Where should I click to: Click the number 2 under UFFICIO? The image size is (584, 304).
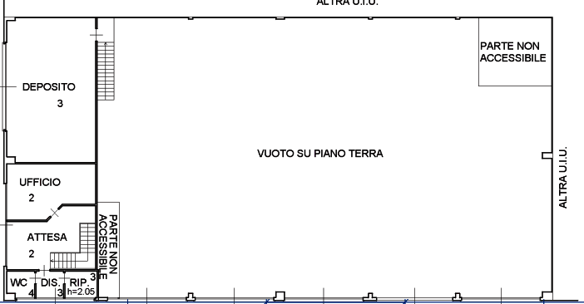tap(32, 198)
